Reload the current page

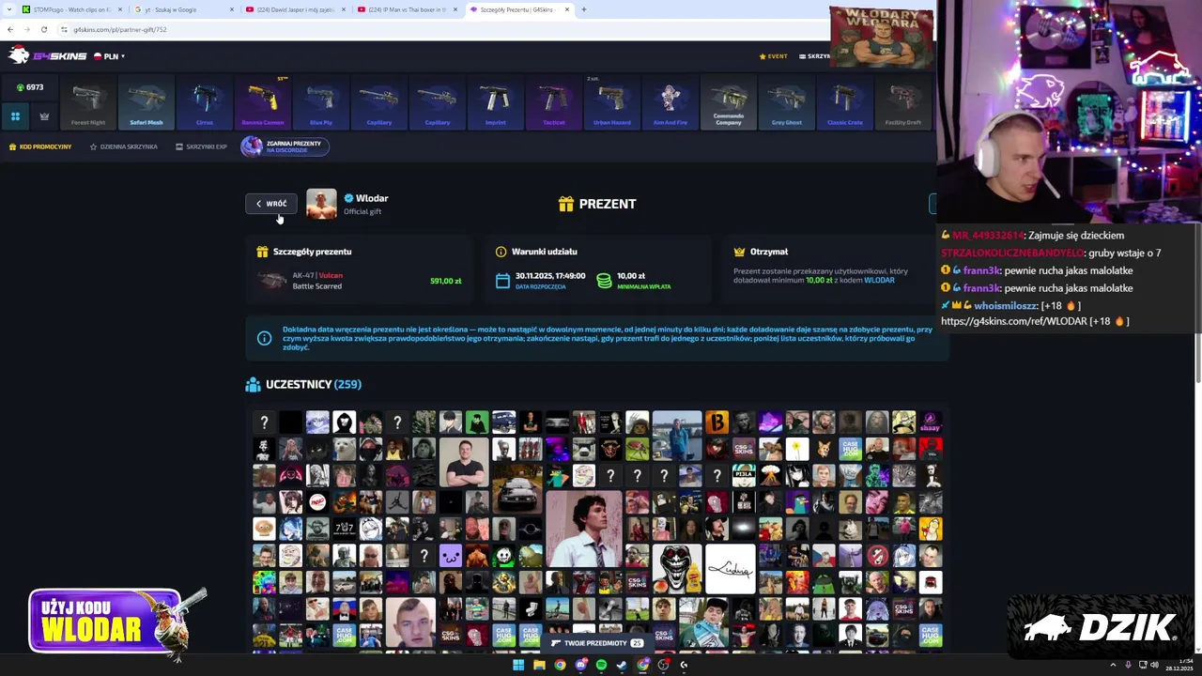pos(43,29)
